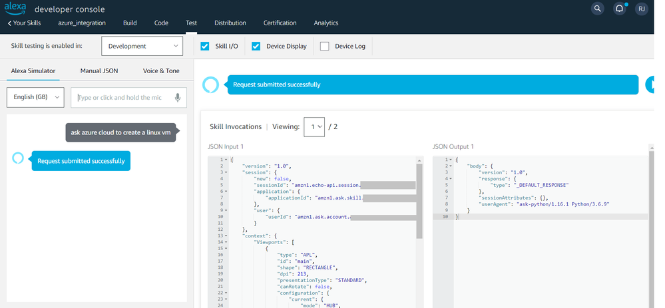665x308 pixels.
Task: Click the JSON Input 1 label
Action: [x=226, y=146]
